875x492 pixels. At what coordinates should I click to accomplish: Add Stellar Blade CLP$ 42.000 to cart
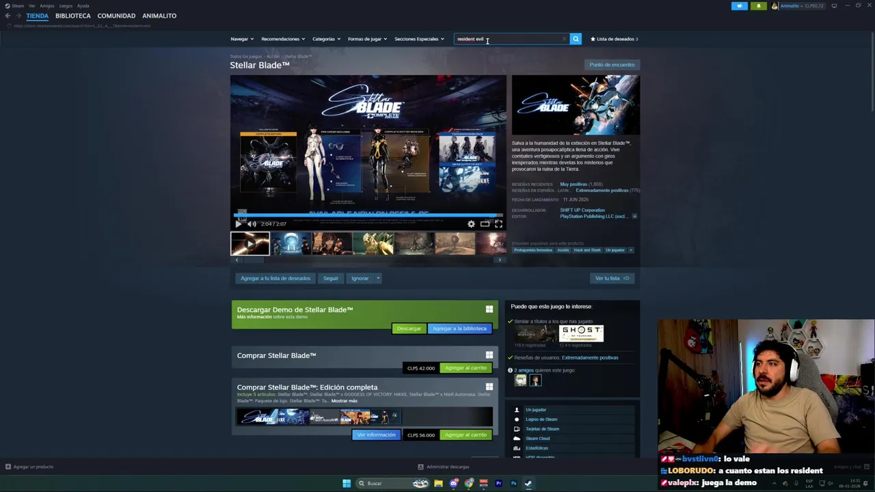[x=466, y=368]
